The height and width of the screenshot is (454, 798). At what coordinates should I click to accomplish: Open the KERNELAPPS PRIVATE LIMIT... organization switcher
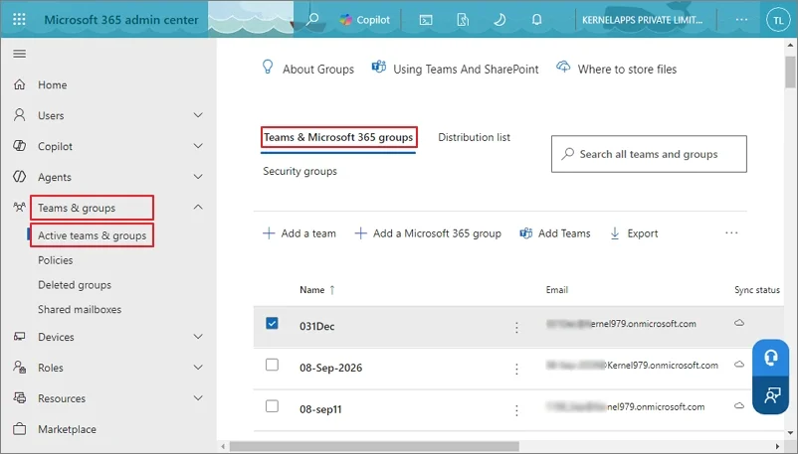coord(642,20)
